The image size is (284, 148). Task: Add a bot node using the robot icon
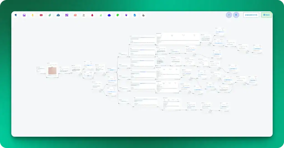[x=109, y=15]
